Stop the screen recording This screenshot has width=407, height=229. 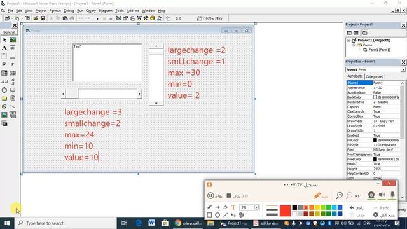point(229,196)
